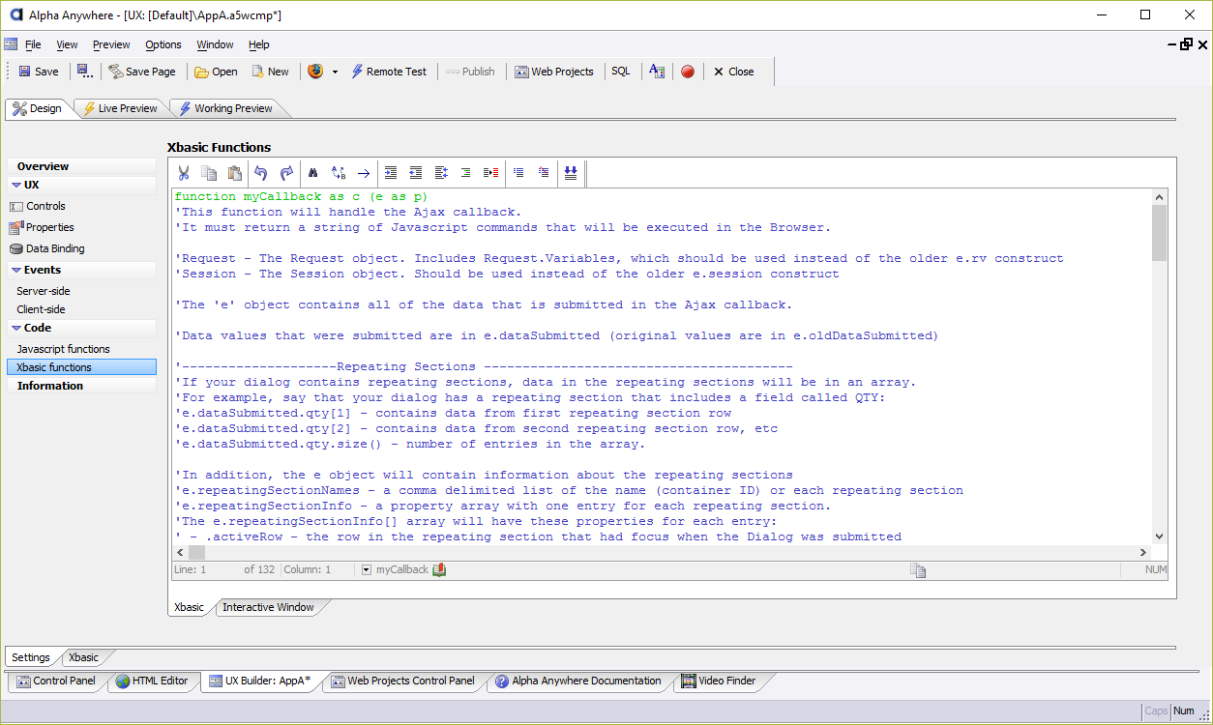1213x725 pixels.
Task: Click the Save button in main toolbar
Action: click(x=39, y=72)
